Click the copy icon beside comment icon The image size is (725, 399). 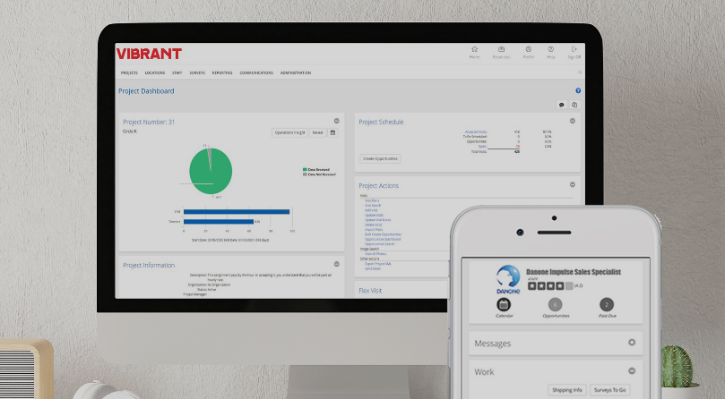574,105
